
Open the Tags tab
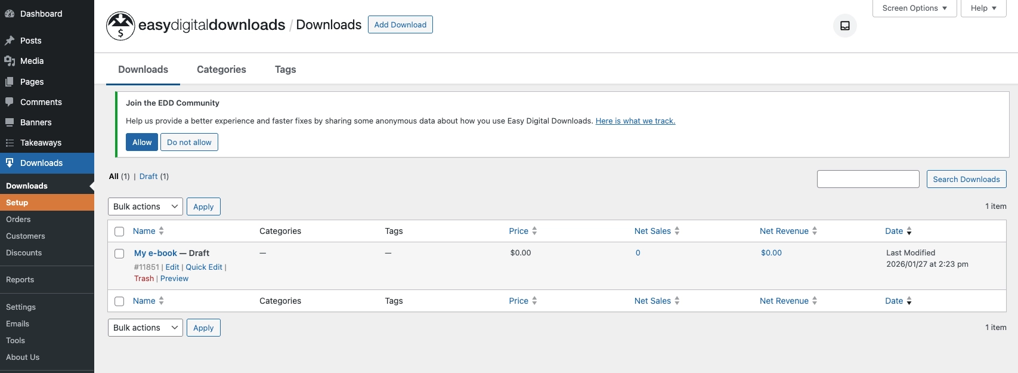pos(285,69)
